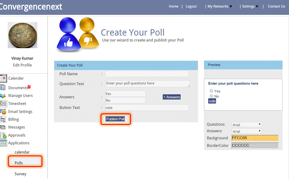Screen dimensions: 289x179
Task: Click the Messages envelope icon
Action: pyautogui.click(x=3, y=127)
